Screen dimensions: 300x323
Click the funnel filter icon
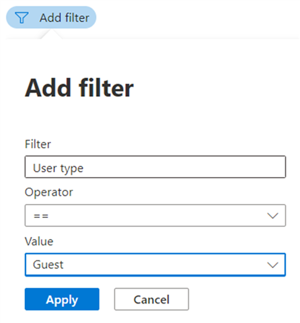pos(22,17)
